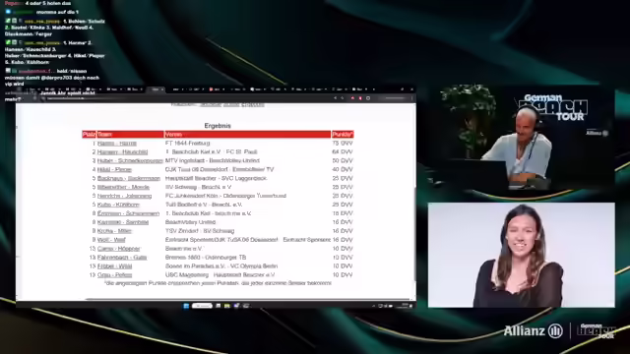
Task: Select the '64 DVV' points value
Action: 343,152
